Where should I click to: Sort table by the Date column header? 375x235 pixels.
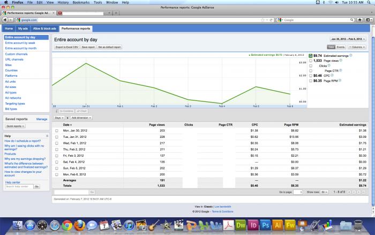(67, 125)
